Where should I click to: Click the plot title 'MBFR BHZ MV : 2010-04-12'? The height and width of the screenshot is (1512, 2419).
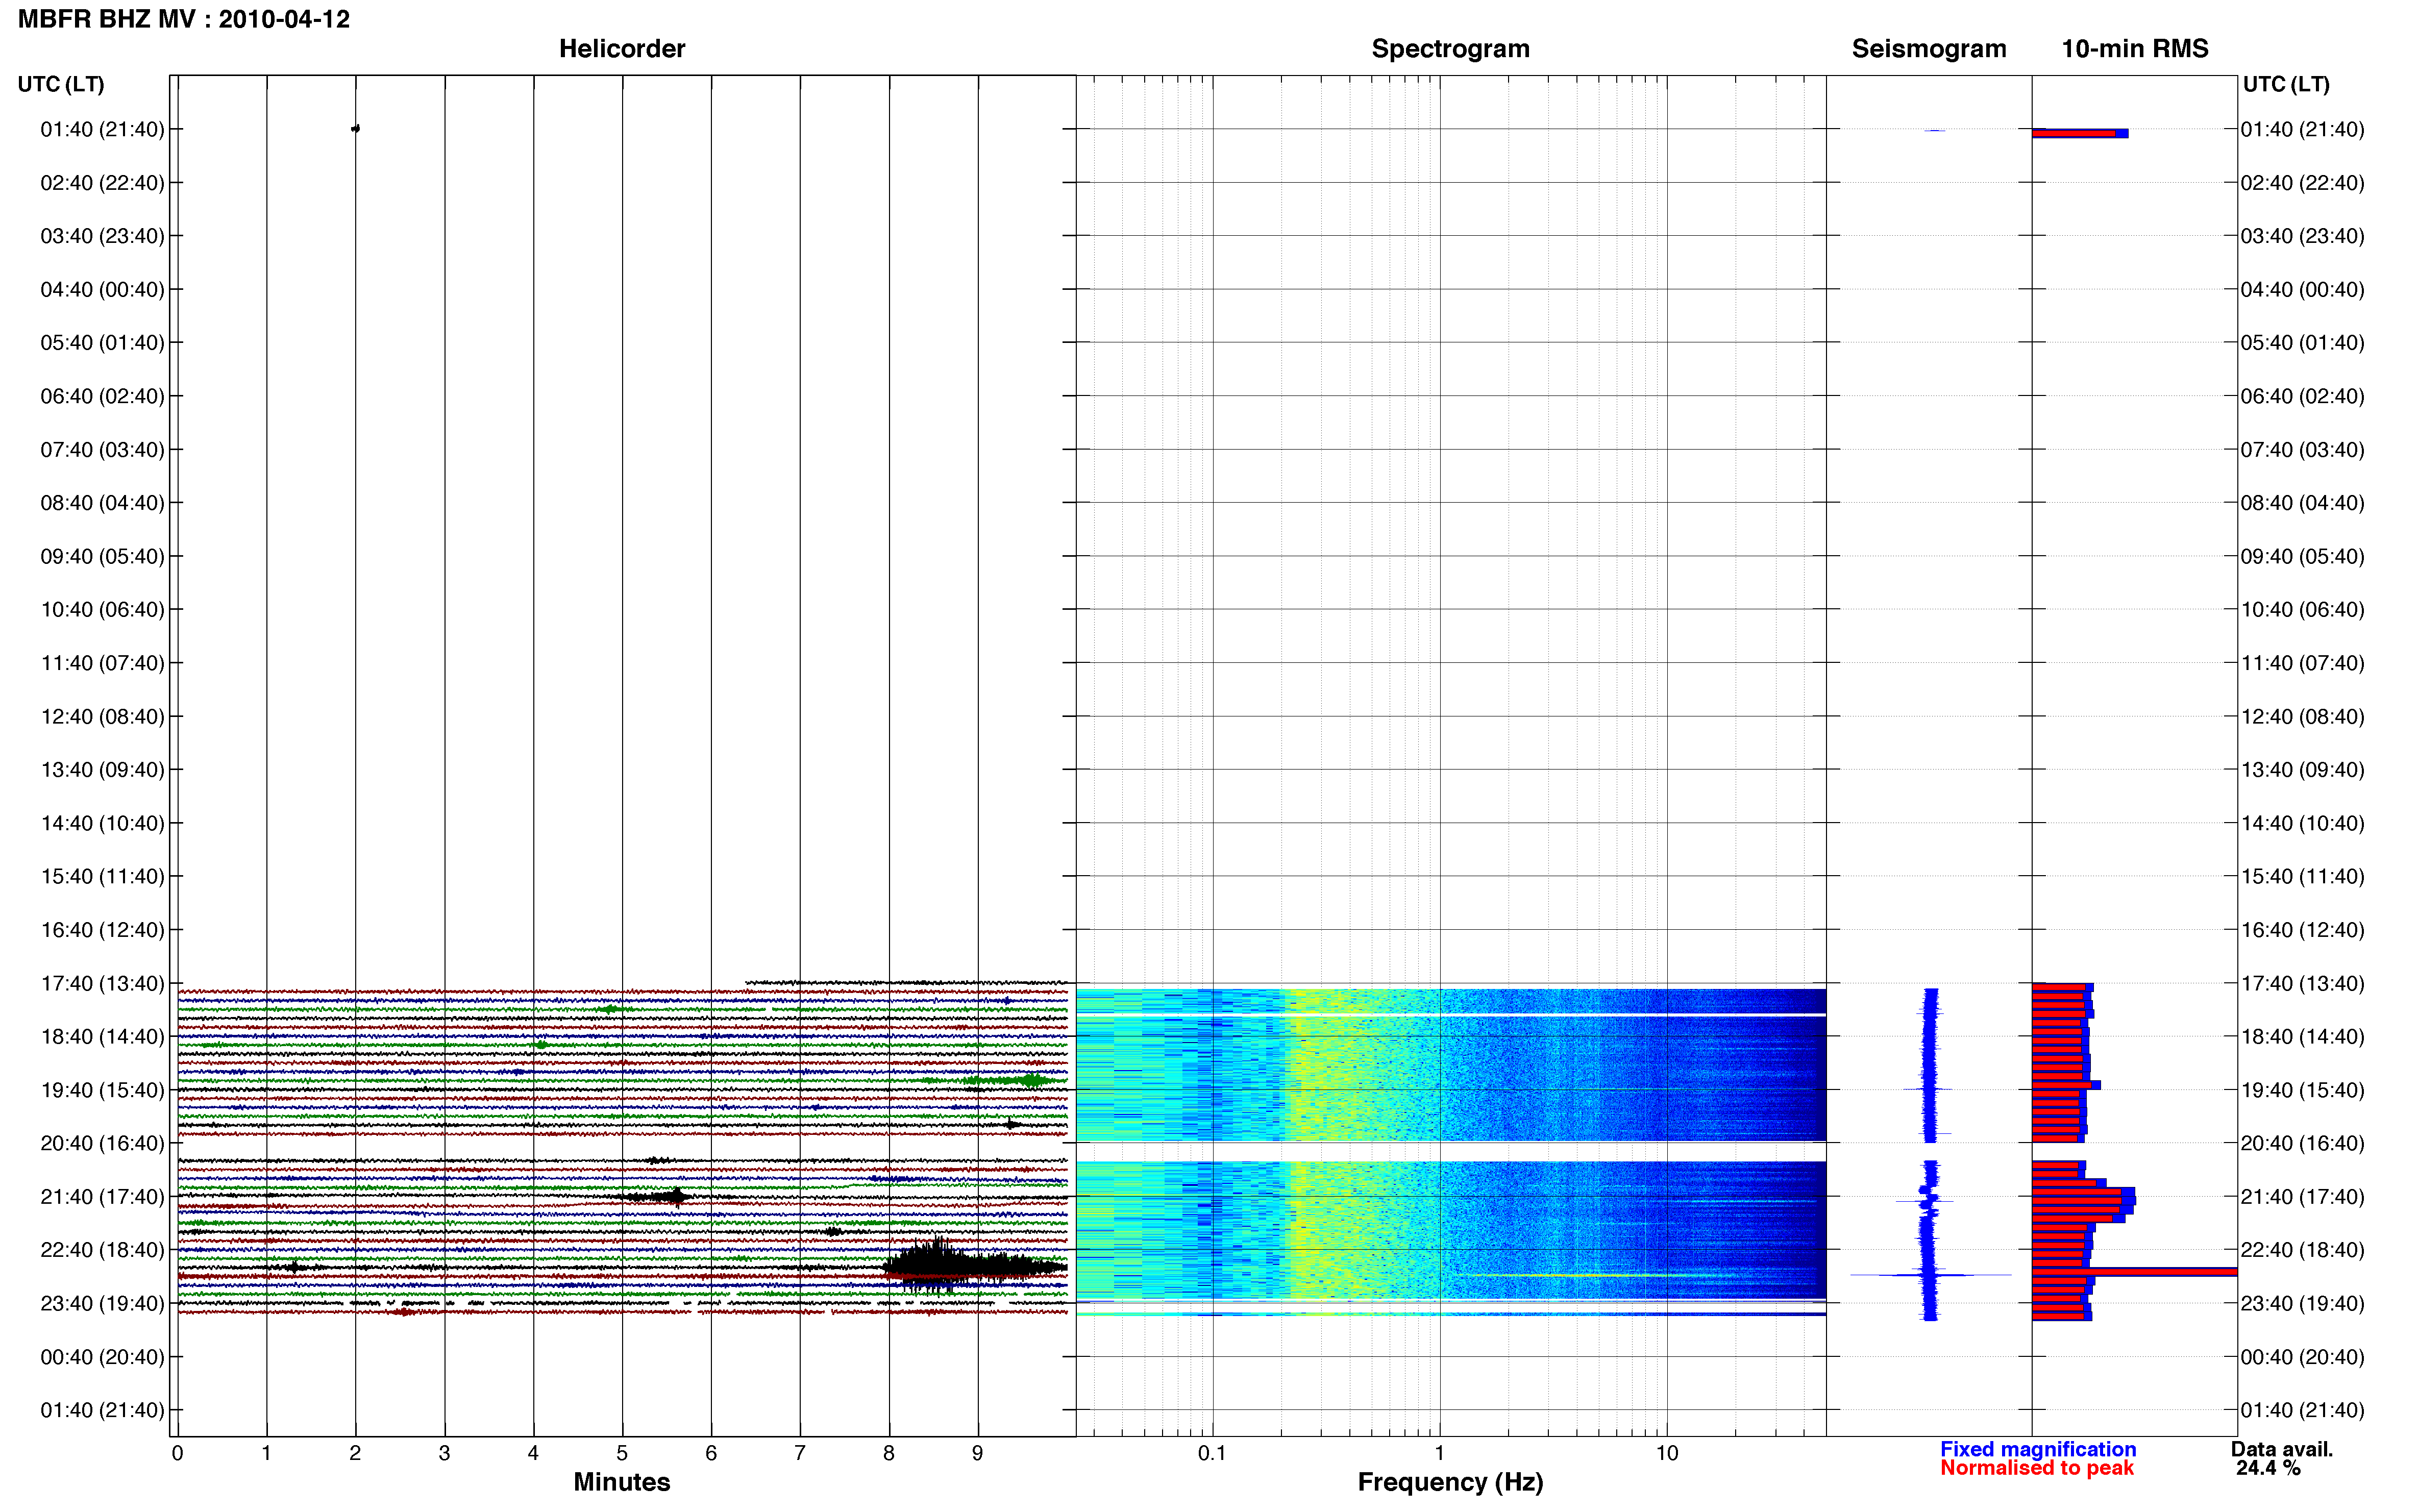(x=184, y=19)
